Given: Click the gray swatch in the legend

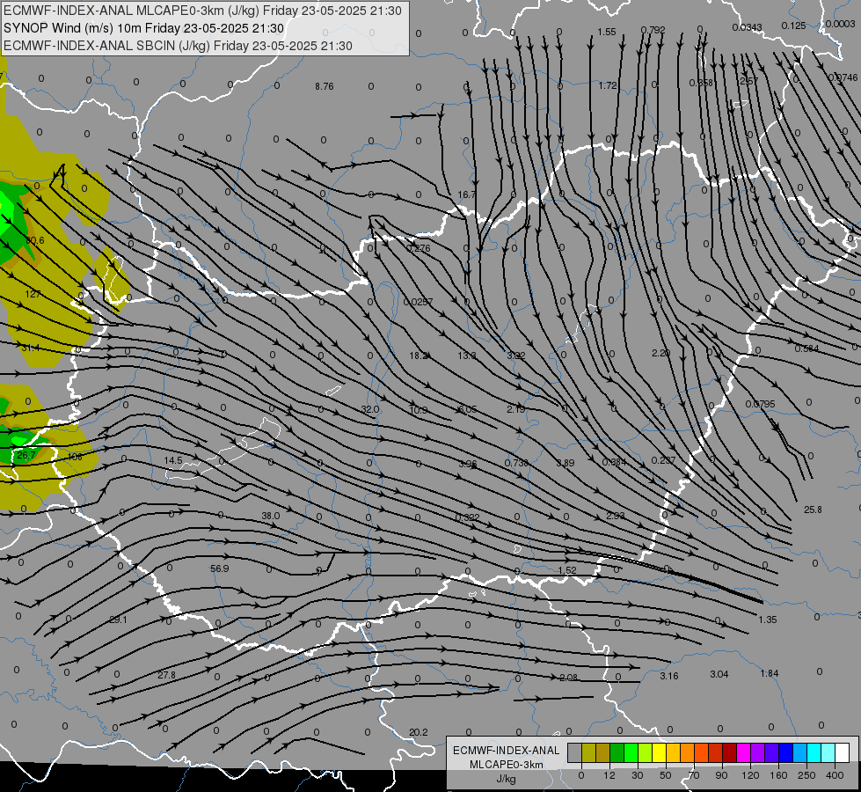Looking at the screenshot, I should [574, 752].
